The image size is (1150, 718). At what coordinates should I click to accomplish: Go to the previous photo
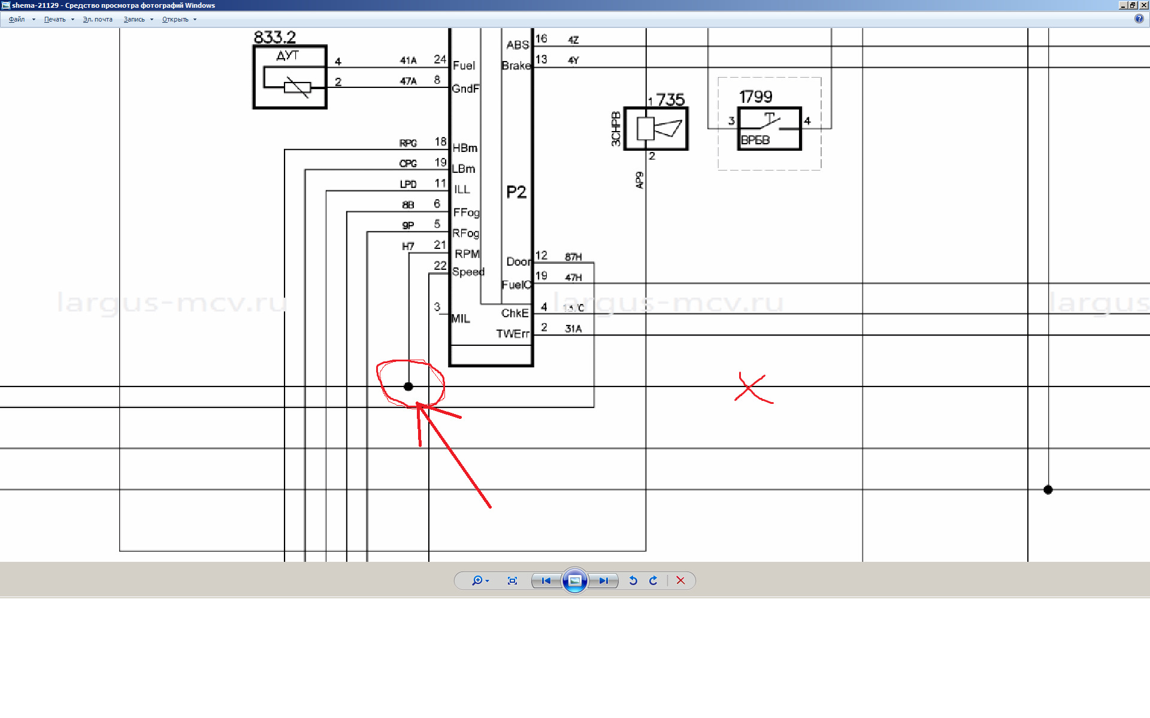tap(546, 580)
